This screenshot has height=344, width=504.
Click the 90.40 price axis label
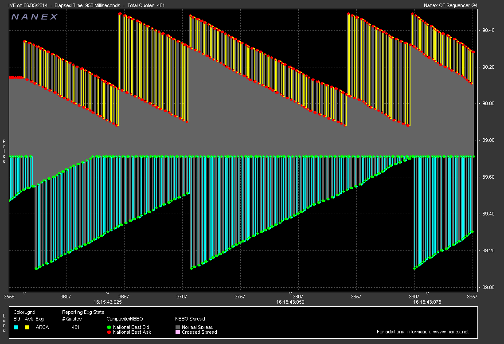click(488, 30)
